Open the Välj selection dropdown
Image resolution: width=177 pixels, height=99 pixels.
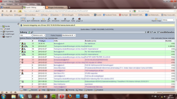point(26,35)
